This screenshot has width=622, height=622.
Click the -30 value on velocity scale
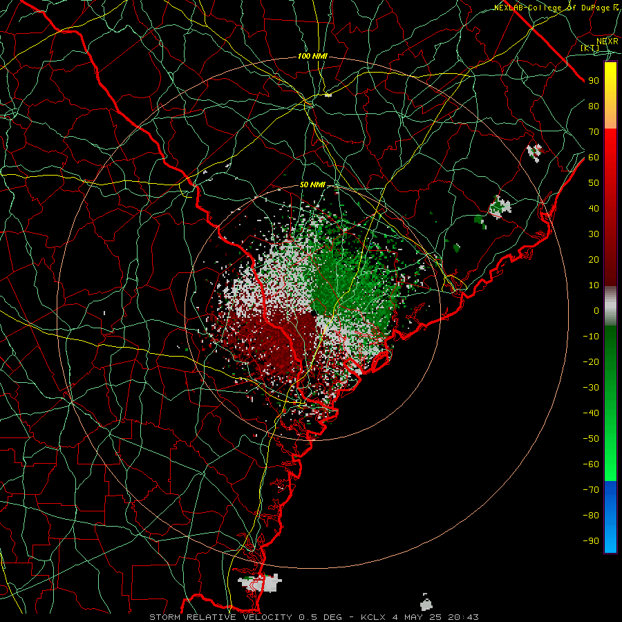tap(591, 388)
